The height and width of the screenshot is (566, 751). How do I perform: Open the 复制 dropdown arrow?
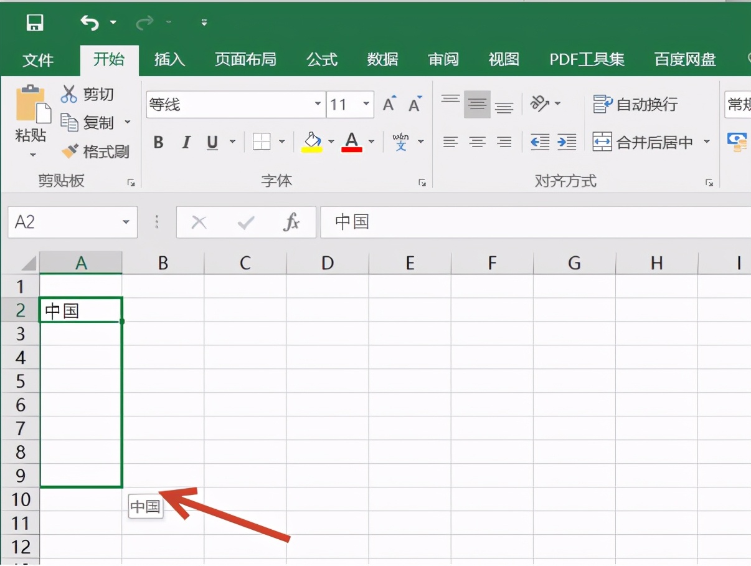click(x=128, y=122)
